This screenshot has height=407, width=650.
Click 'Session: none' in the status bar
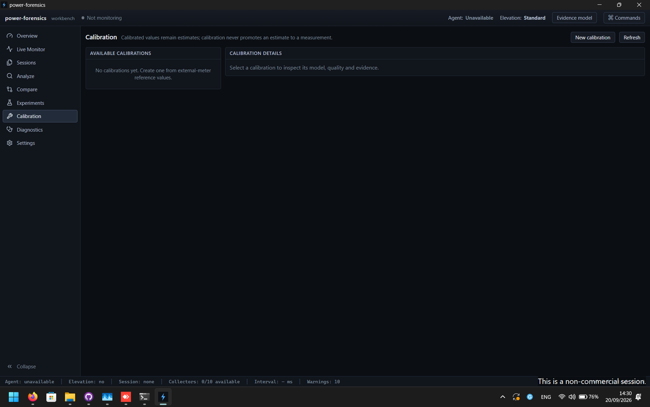tap(137, 382)
